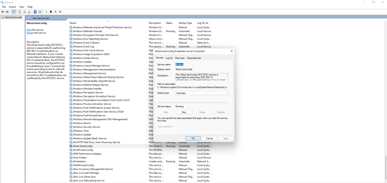Open the View menu
This screenshot has width=387, height=183.
pos(22,7)
